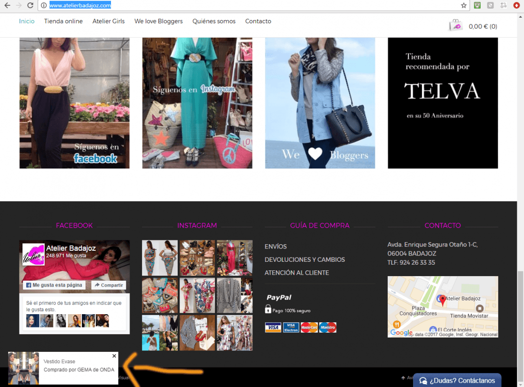Open ENVÍOS buying guide link

coord(276,247)
